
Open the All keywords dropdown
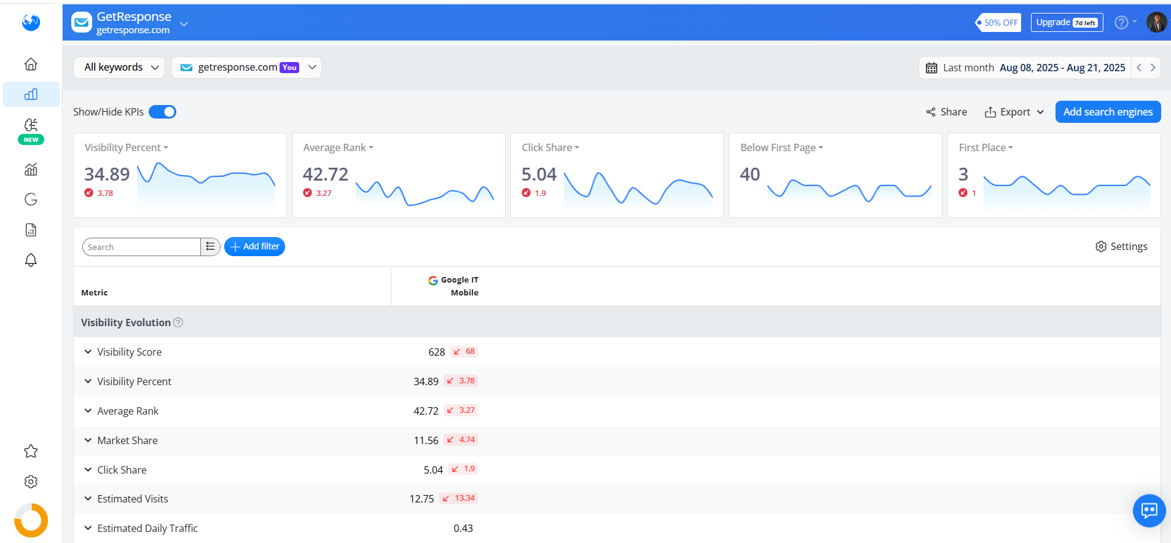119,67
